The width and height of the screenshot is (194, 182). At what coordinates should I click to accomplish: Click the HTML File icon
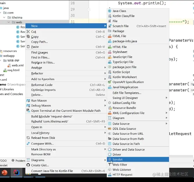click(x=110, y=47)
